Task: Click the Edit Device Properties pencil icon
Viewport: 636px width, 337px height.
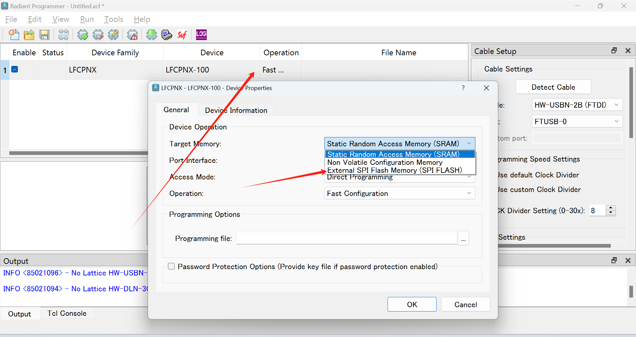Action: click(x=113, y=35)
